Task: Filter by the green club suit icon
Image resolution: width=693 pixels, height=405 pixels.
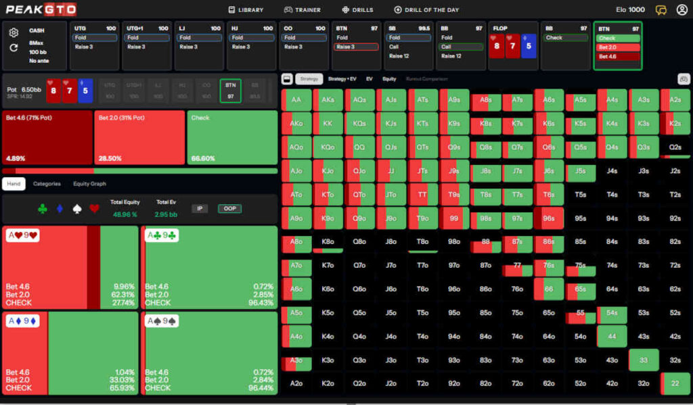Action: click(43, 210)
